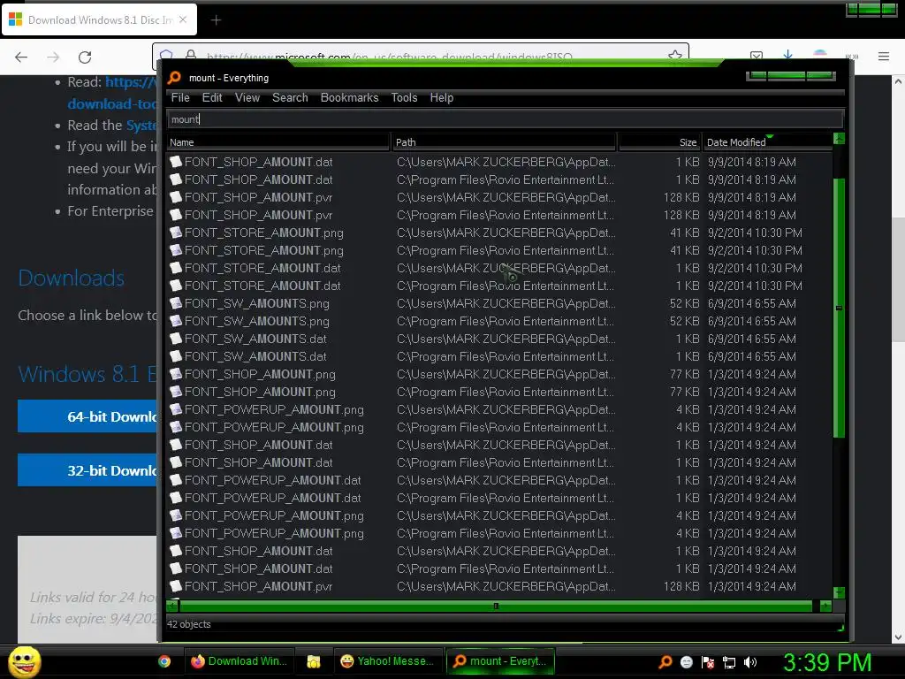The height and width of the screenshot is (679, 905).
Task: Click the search box containing 'mount'
Action: (x=505, y=119)
